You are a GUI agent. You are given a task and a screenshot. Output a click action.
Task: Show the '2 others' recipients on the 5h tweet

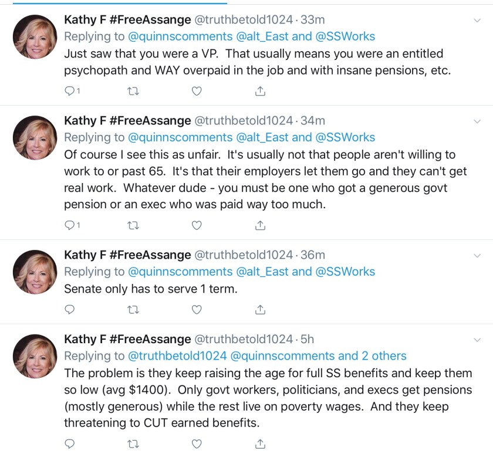click(x=381, y=356)
